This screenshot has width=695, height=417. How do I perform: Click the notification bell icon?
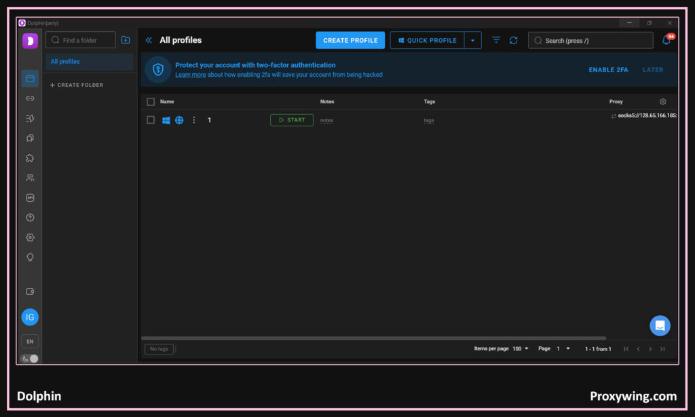click(666, 40)
